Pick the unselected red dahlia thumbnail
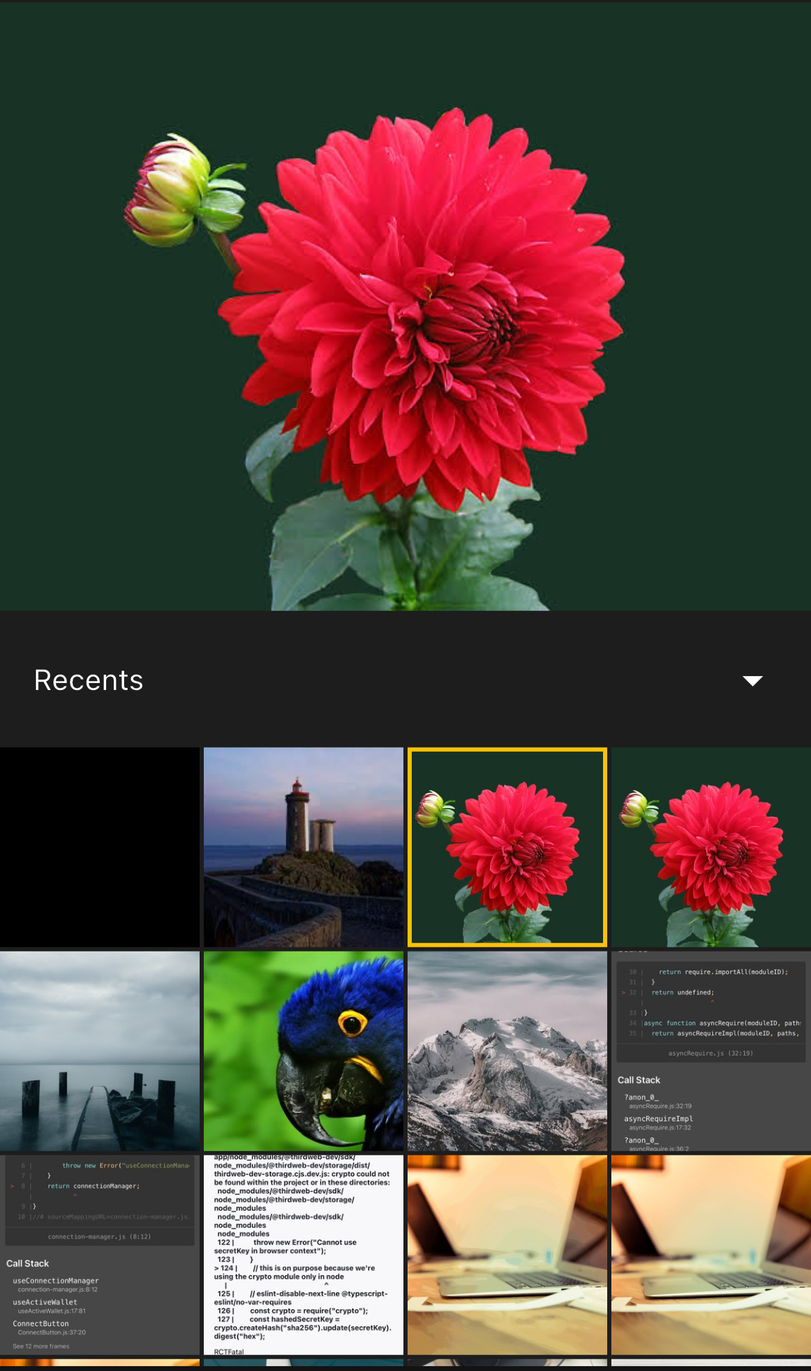The height and width of the screenshot is (1371, 811). [x=711, y=847]
